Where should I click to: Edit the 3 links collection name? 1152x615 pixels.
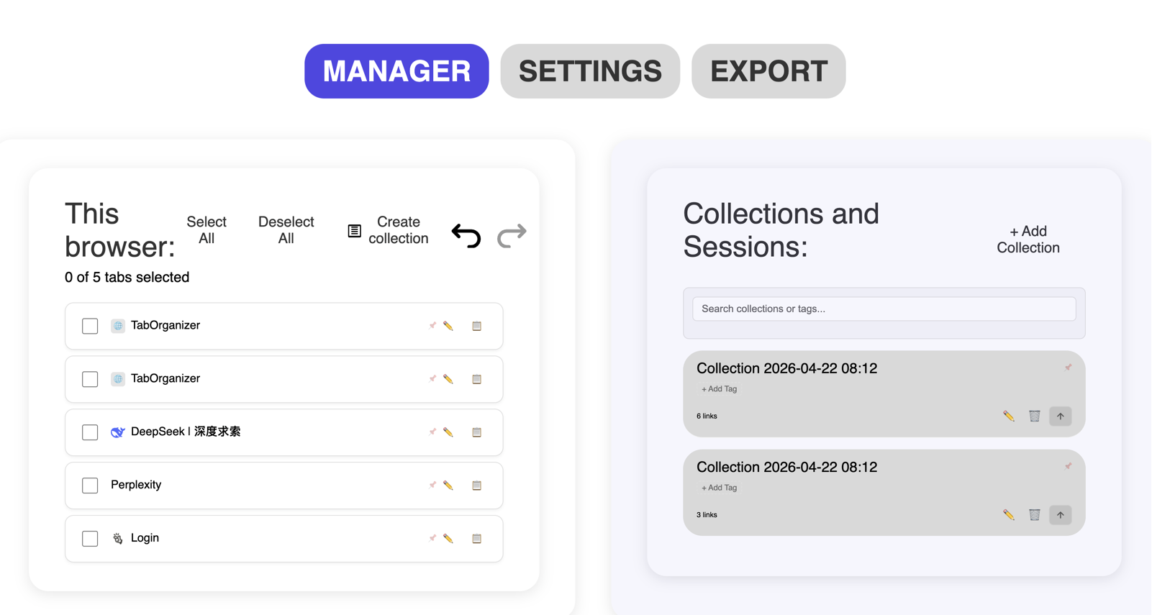(x=1009, y=515)
